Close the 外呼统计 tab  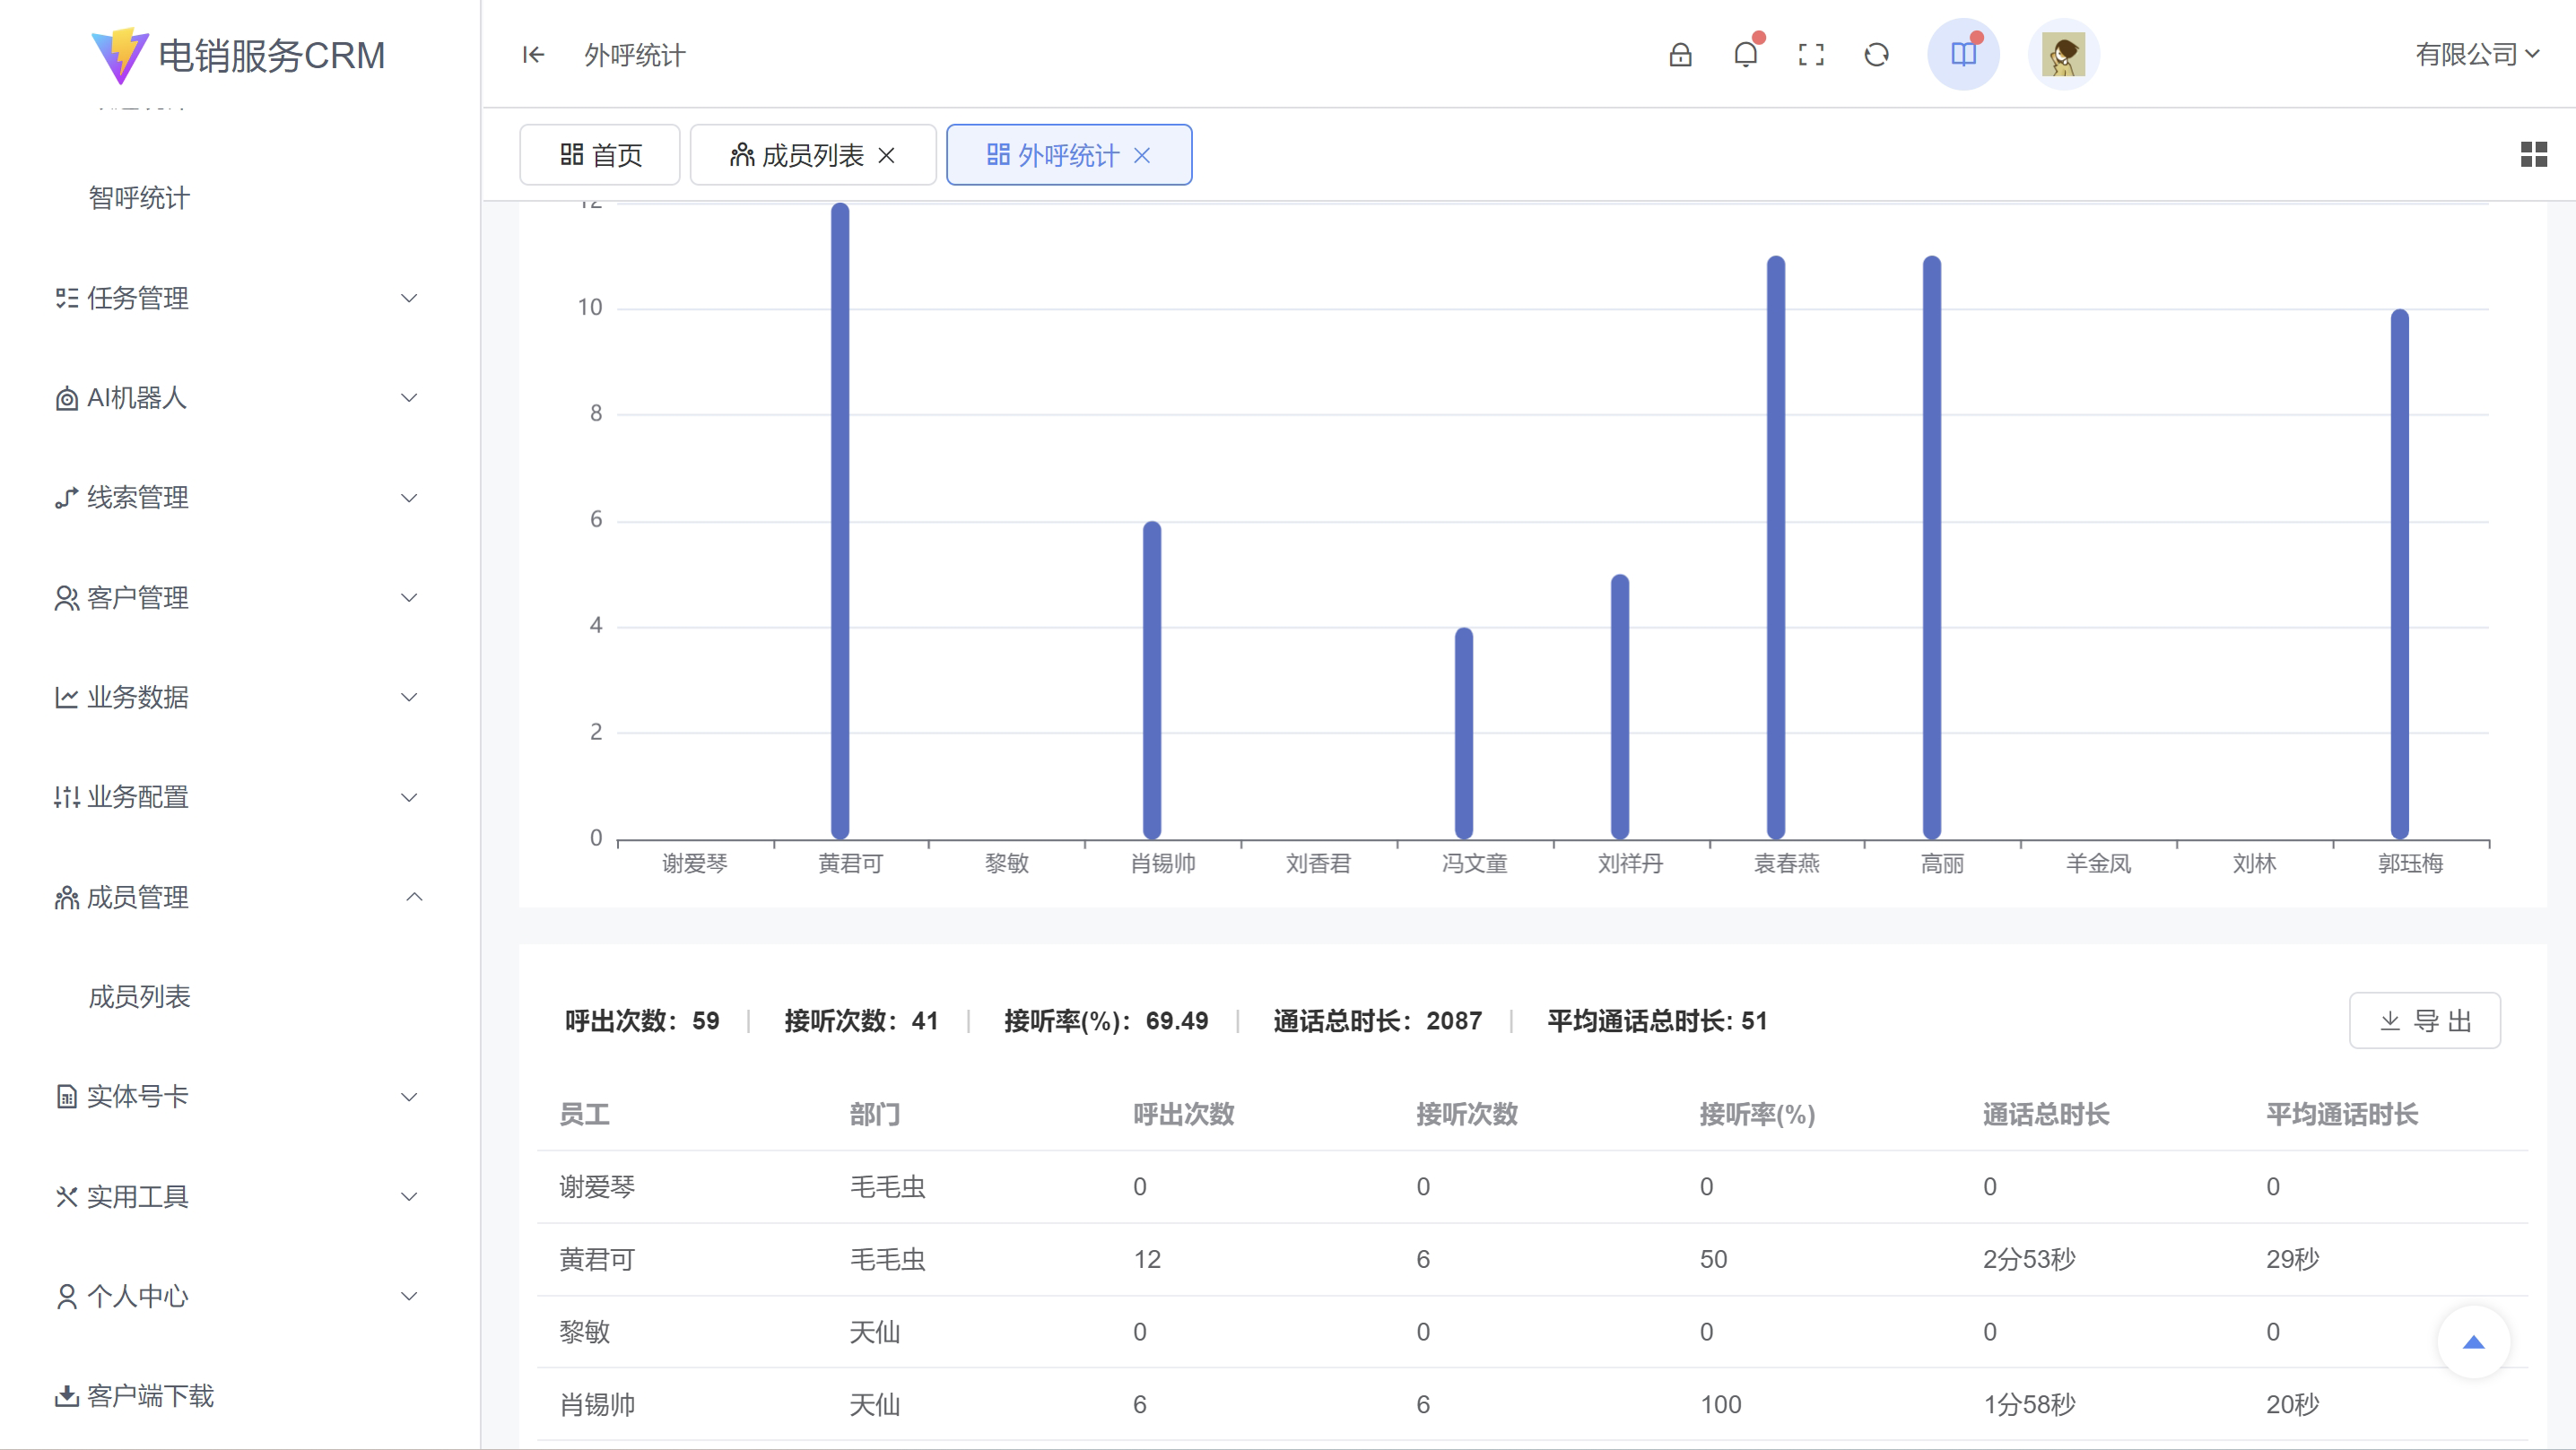point(1142,156)
